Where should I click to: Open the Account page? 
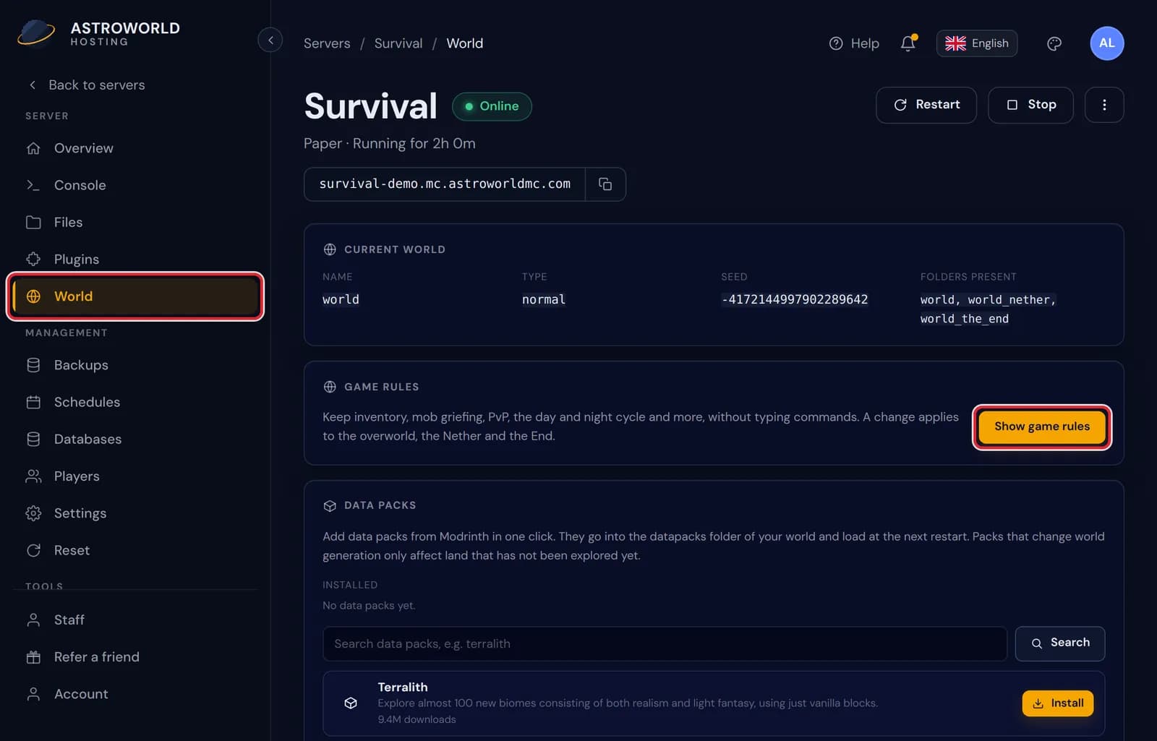pyautogui.click(x=135, y=694)
